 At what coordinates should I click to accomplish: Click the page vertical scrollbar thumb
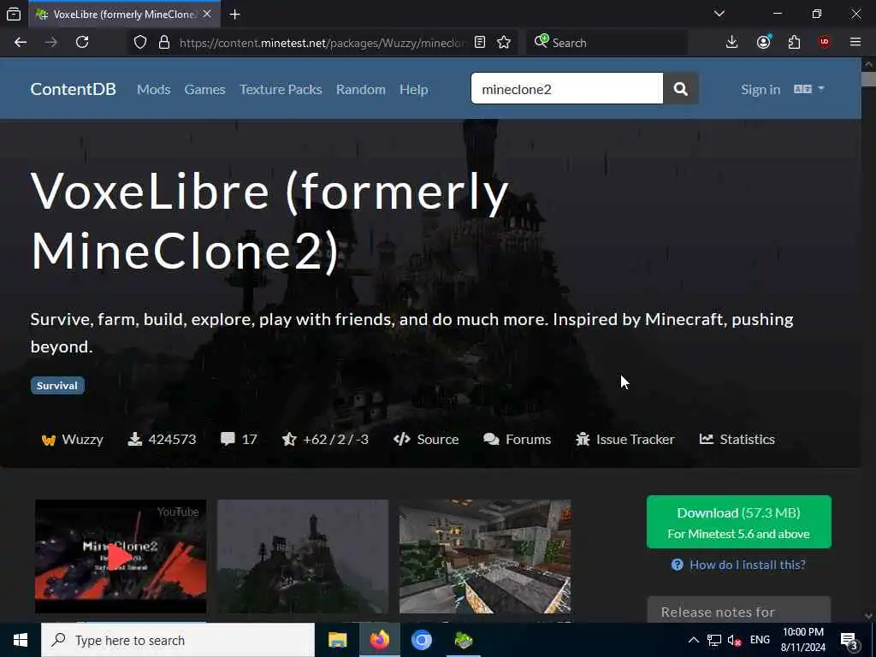868,79
